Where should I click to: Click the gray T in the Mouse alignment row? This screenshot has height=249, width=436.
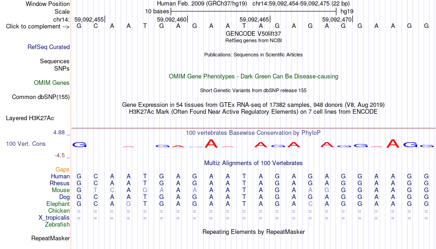tap(95, 190)
